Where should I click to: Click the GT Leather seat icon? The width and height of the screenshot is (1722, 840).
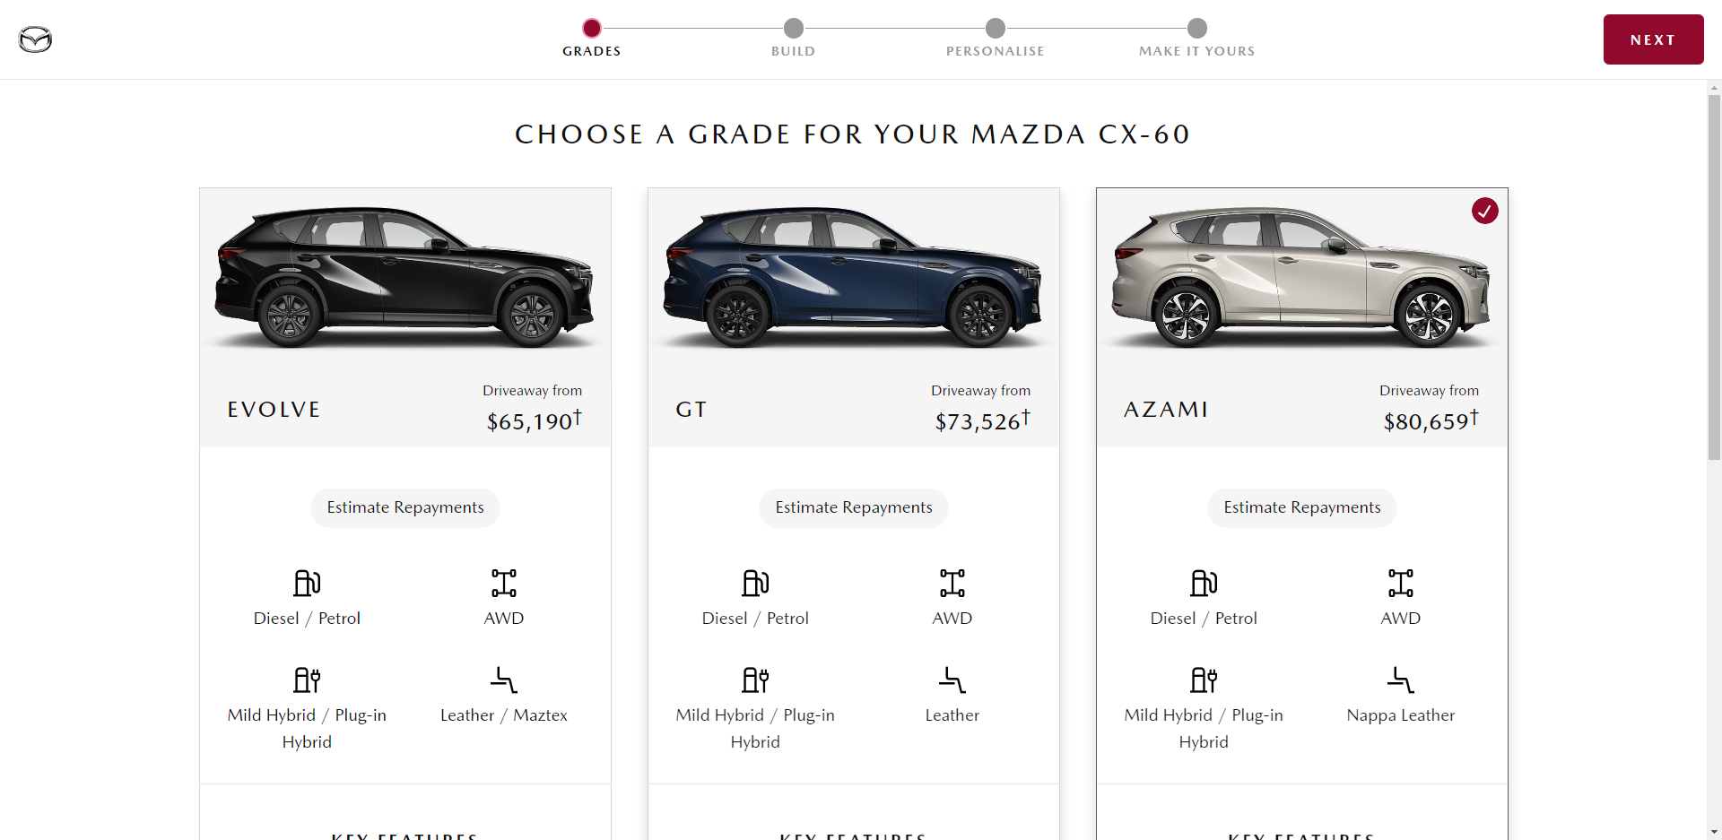click(952, 680)
